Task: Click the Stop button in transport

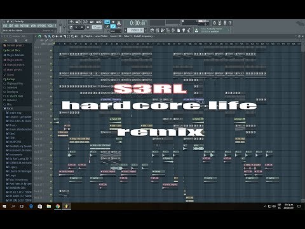Action: click(82, 27)
